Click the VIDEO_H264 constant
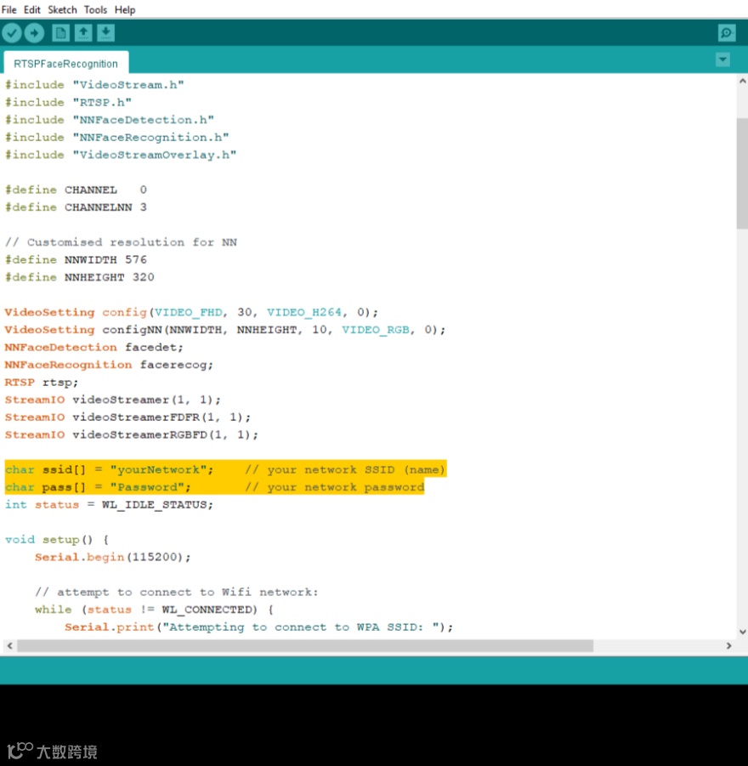Screen dimensions: 748x766 tap(304, 313)
